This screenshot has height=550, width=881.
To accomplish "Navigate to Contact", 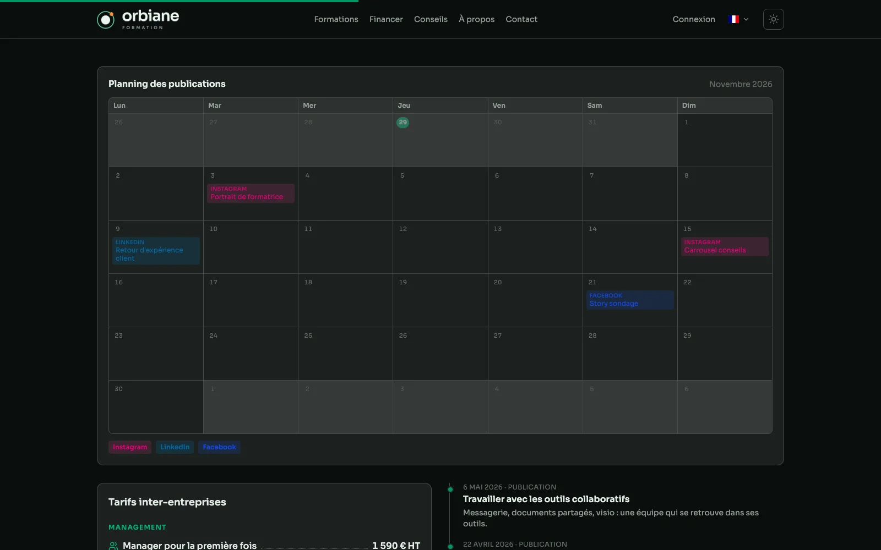I will pos(521,19).
